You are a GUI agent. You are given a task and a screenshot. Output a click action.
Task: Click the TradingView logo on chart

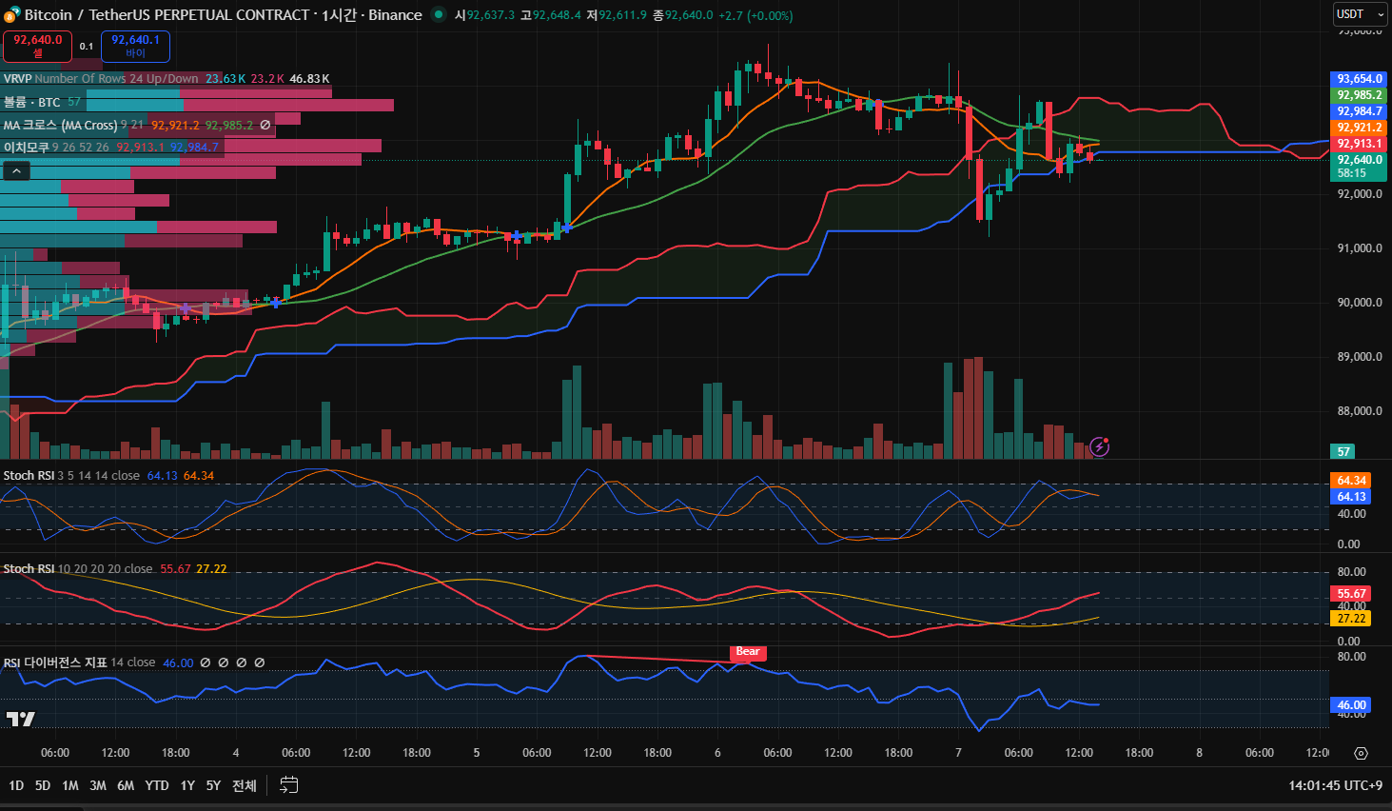point(20,719)
